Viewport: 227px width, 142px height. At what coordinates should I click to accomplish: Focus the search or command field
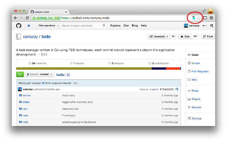point(82,26)
